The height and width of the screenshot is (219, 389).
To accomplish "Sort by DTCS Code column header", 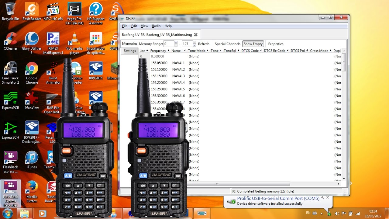I will tap(252, 51).
